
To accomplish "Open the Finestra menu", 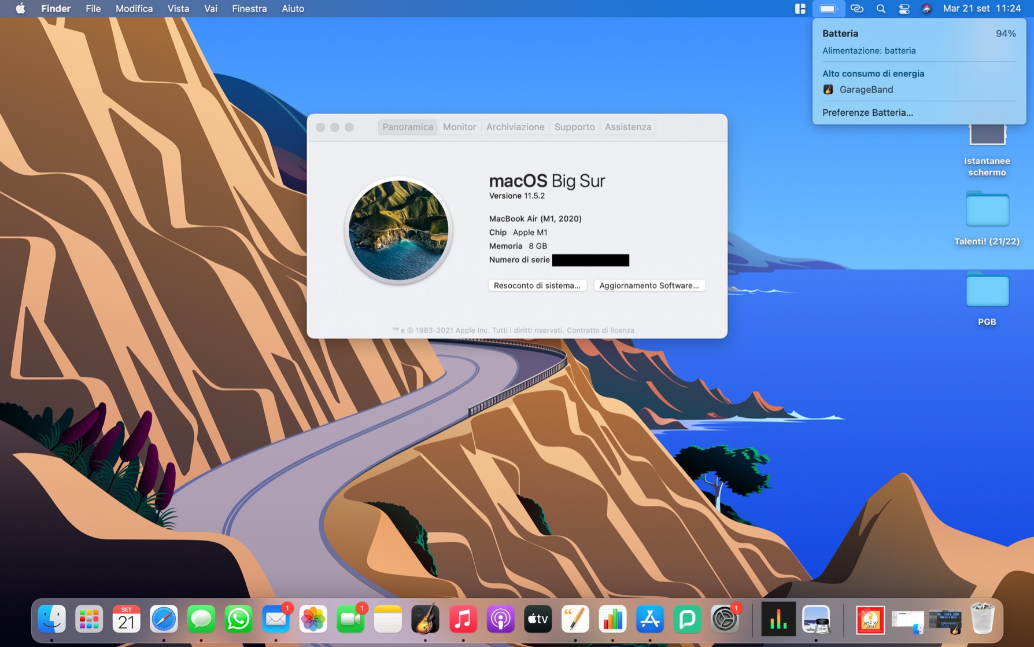I will coord(249,9).
